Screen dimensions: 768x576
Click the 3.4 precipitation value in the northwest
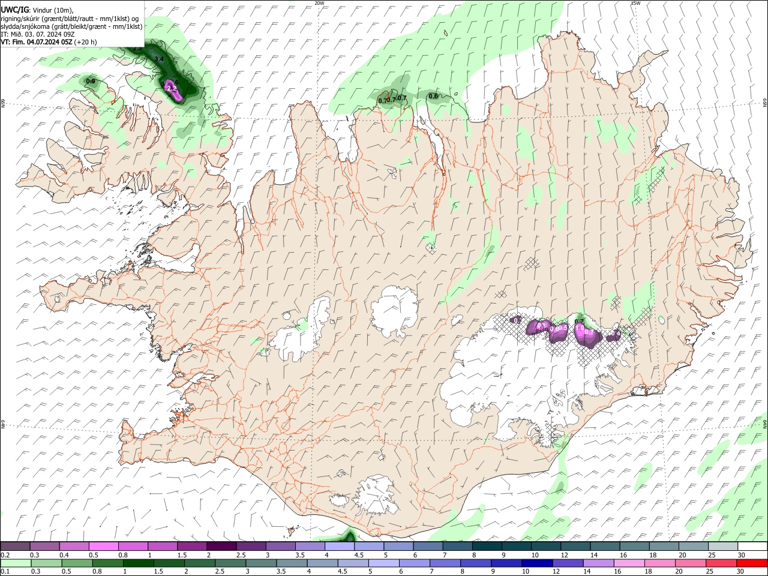[x=159, y=59]
